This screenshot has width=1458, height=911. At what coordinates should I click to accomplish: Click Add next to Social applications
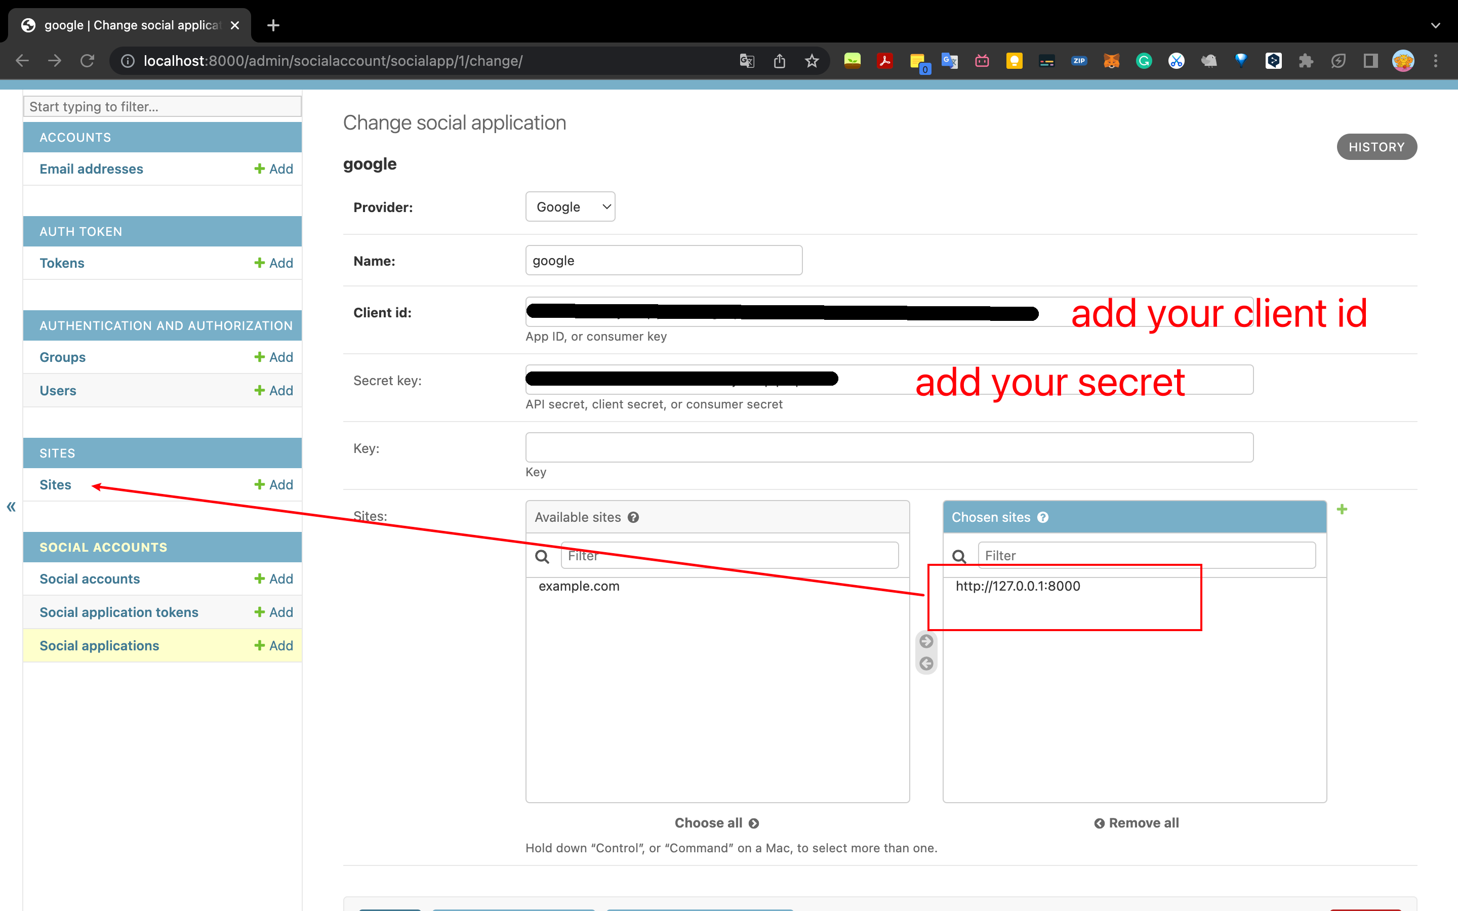pyautogui.click(x=274, y=645)
